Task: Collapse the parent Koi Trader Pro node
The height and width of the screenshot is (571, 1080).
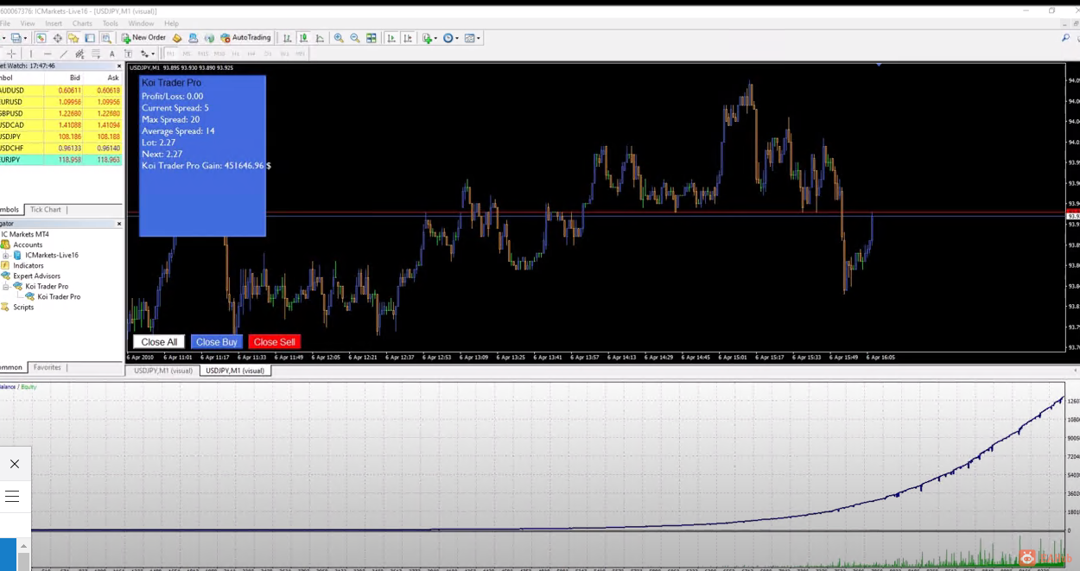Action: pyautogui.click(x=6, y=286)
